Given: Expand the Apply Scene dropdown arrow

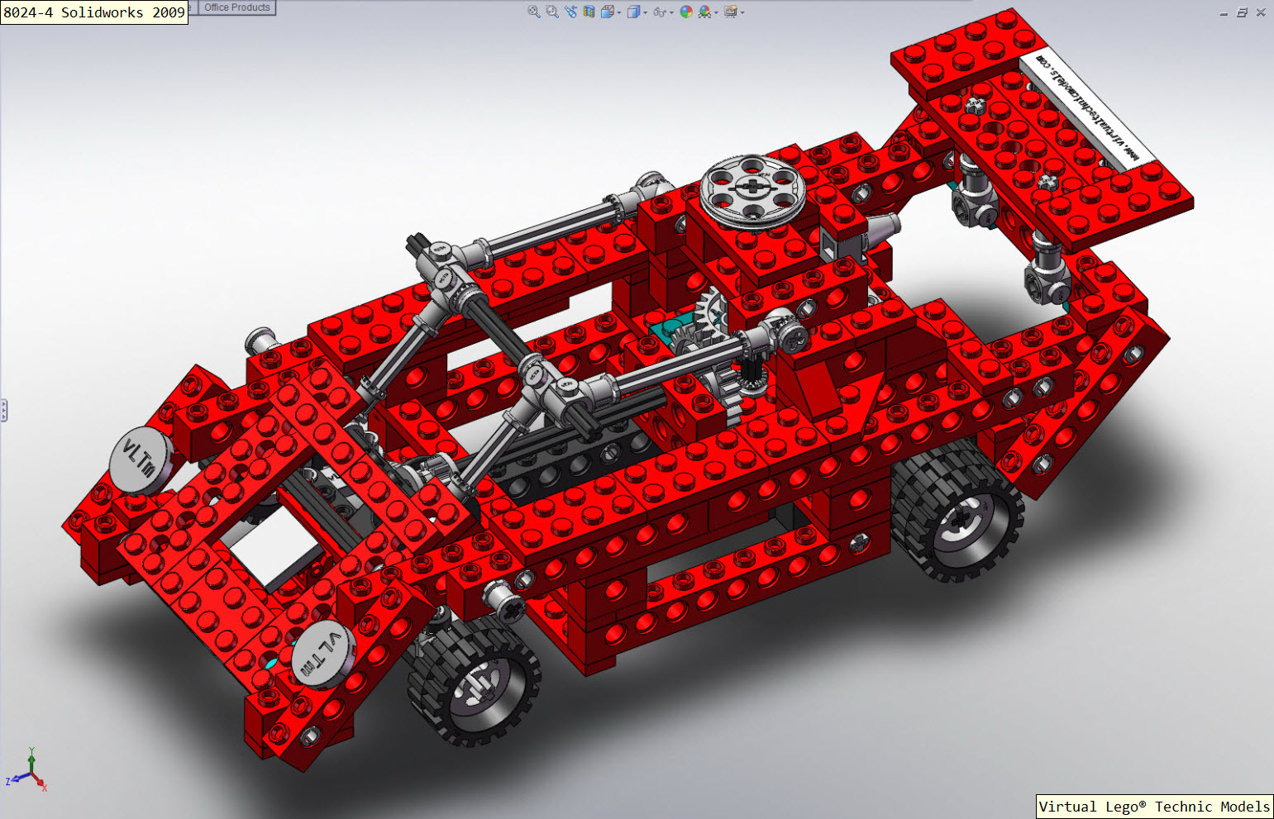Looking at the screenshot, I should (716, 12).
